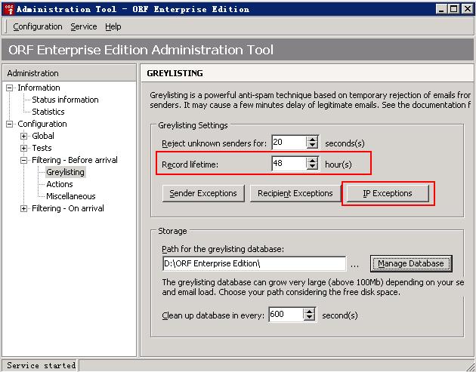Select Statistics tree item
This screenshot has height=372, width=476.
[48, 112]
